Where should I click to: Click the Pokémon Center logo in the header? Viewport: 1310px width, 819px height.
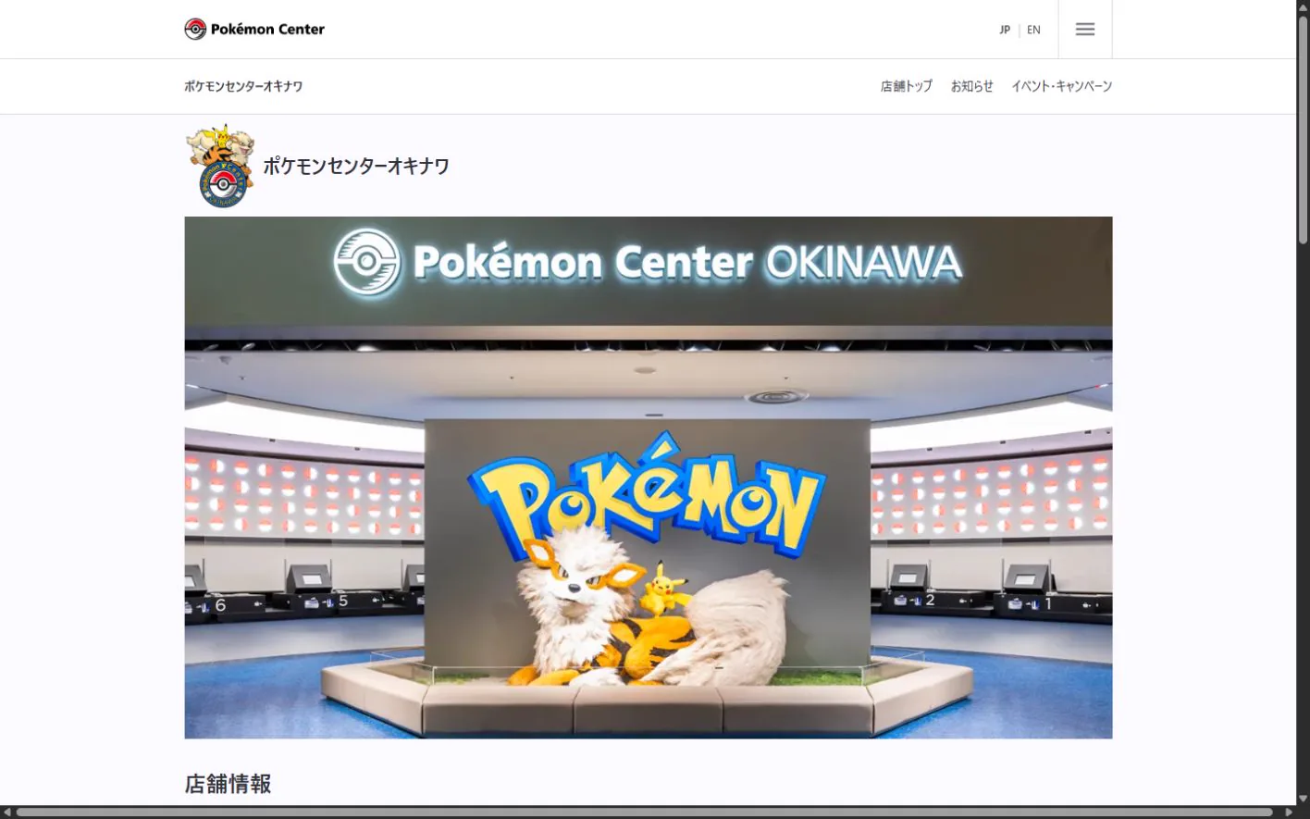click(x=254, y=29)
